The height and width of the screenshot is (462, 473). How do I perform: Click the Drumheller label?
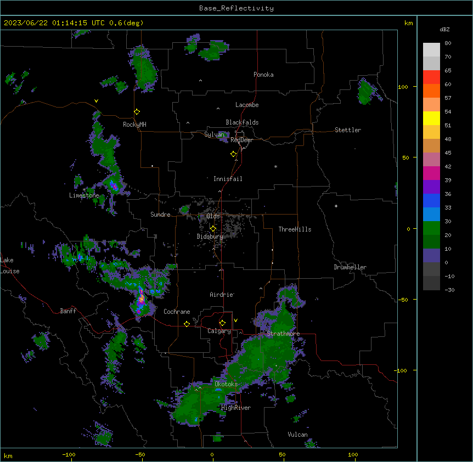click(x=350, y=267)
